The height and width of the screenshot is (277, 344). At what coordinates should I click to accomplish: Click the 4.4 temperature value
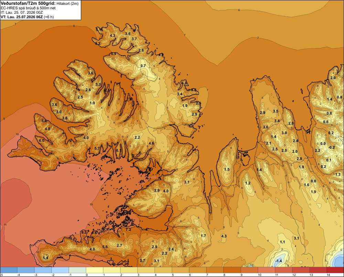(184, 83)
